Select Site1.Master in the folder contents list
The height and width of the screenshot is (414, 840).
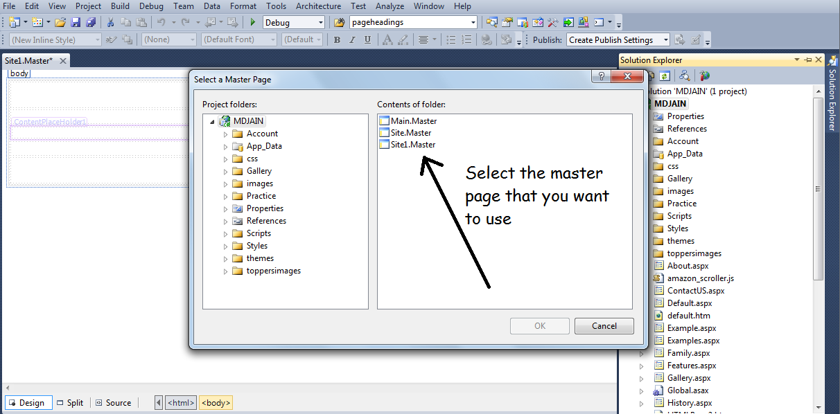pyautogui.click(x=413, y=144)
